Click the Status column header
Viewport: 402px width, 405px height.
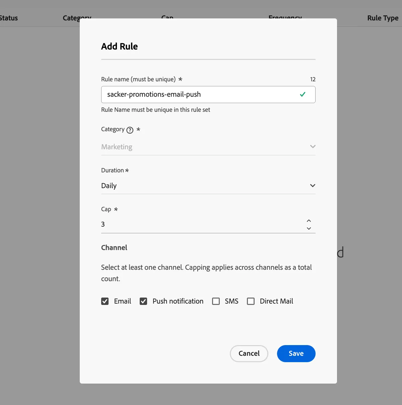(x=9, y=18)
